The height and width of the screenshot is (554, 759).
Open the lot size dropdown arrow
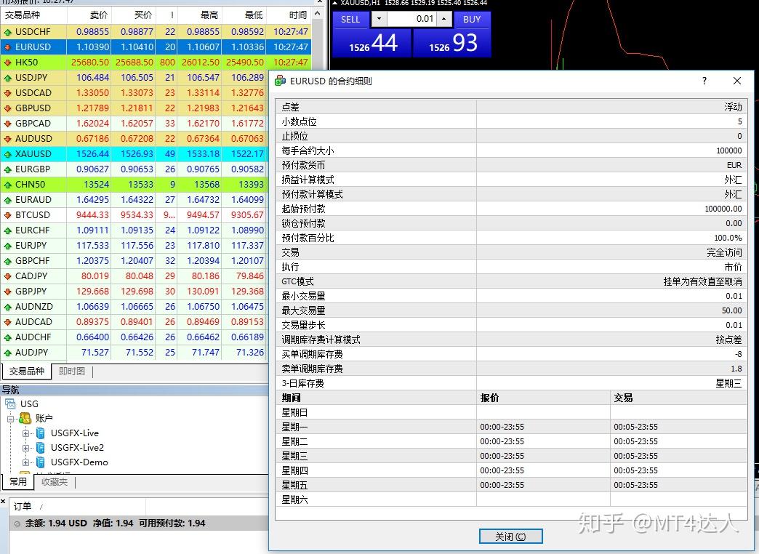(379, 20)
